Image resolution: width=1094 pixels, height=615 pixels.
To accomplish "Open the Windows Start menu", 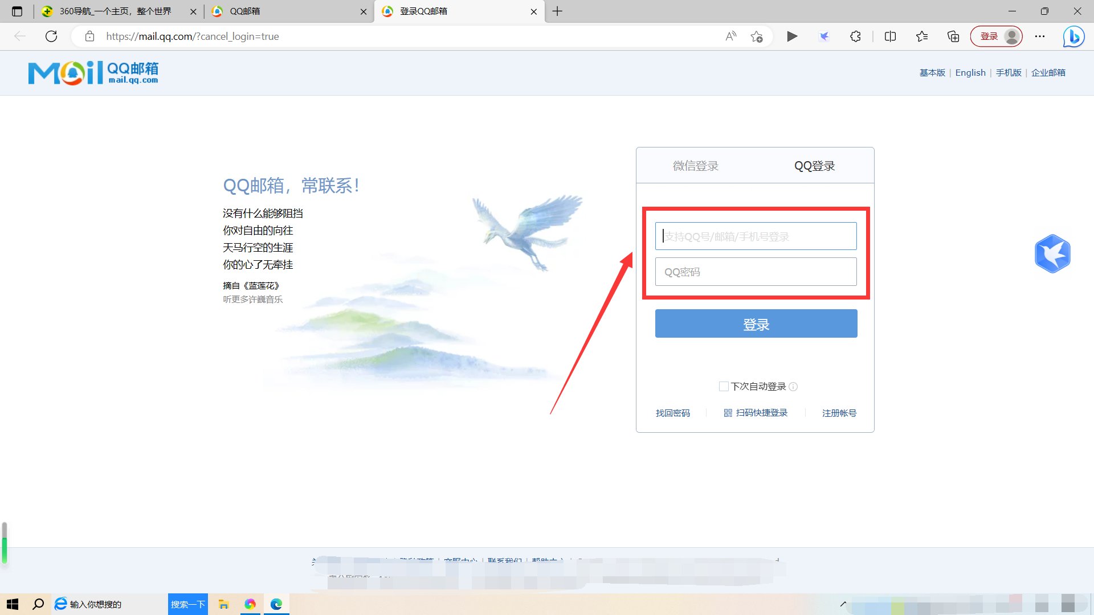I will 12,604.
